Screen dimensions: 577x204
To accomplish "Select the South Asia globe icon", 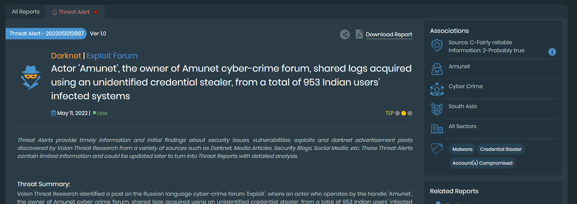I will (437, 108).
